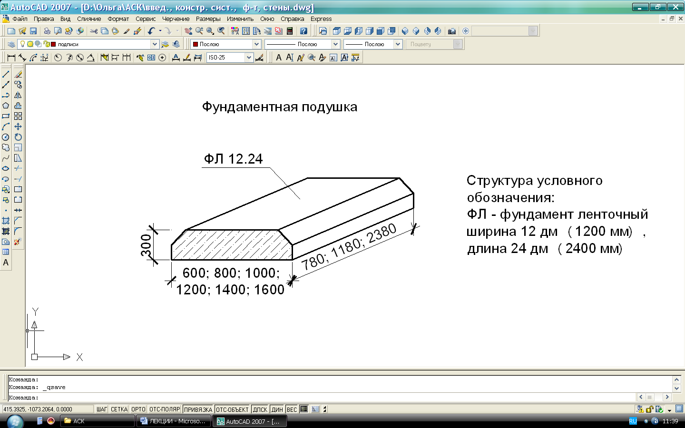The image size is (685, 428).
Task: Choose the Move tool
Action: pos(18,126)
